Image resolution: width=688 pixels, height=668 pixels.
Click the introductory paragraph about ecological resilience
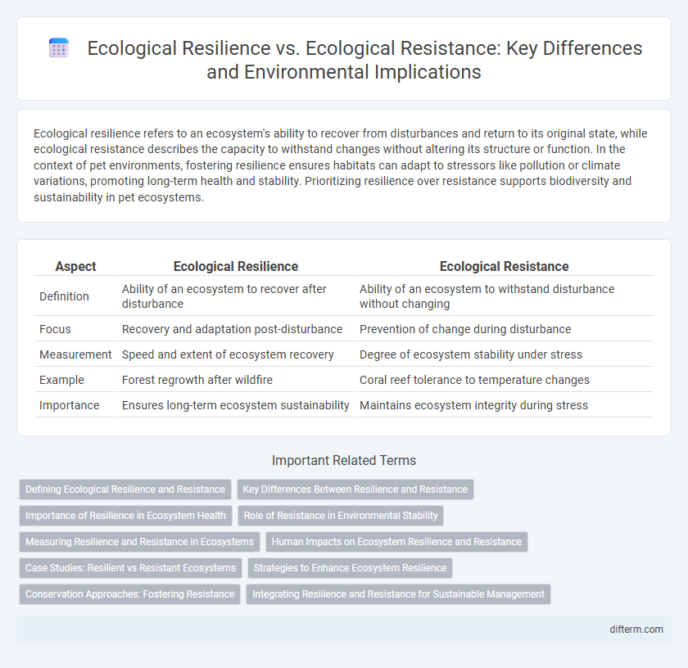(x=341, y=165)
